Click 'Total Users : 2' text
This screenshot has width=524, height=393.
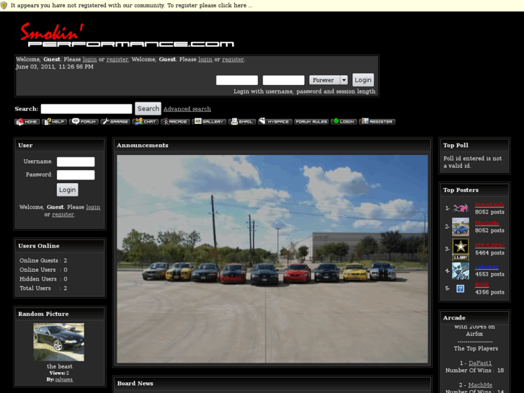tap(43, 288)
